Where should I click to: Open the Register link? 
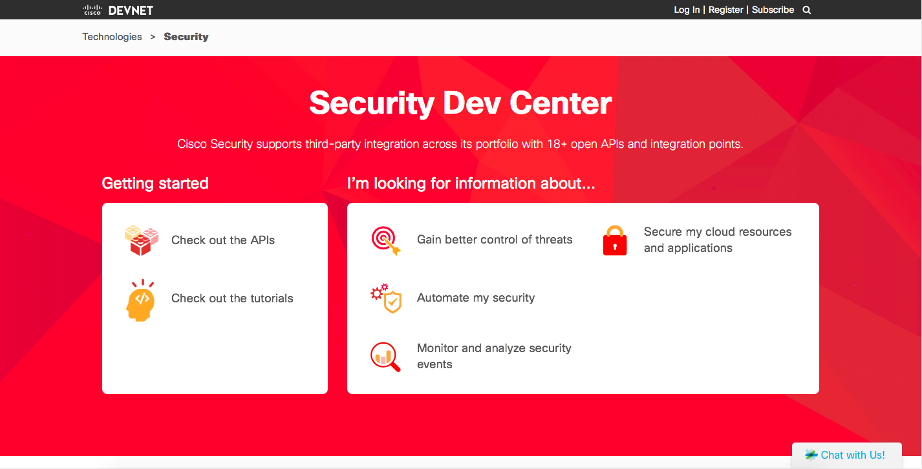pyautogui.click(x=726, y=10)
